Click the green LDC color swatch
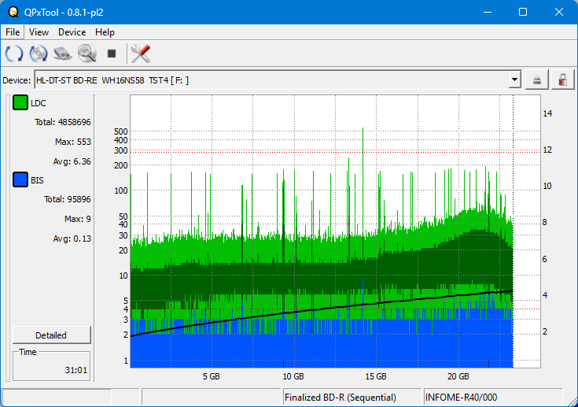This screenshot has height=407, width=578. pos(20,102)
